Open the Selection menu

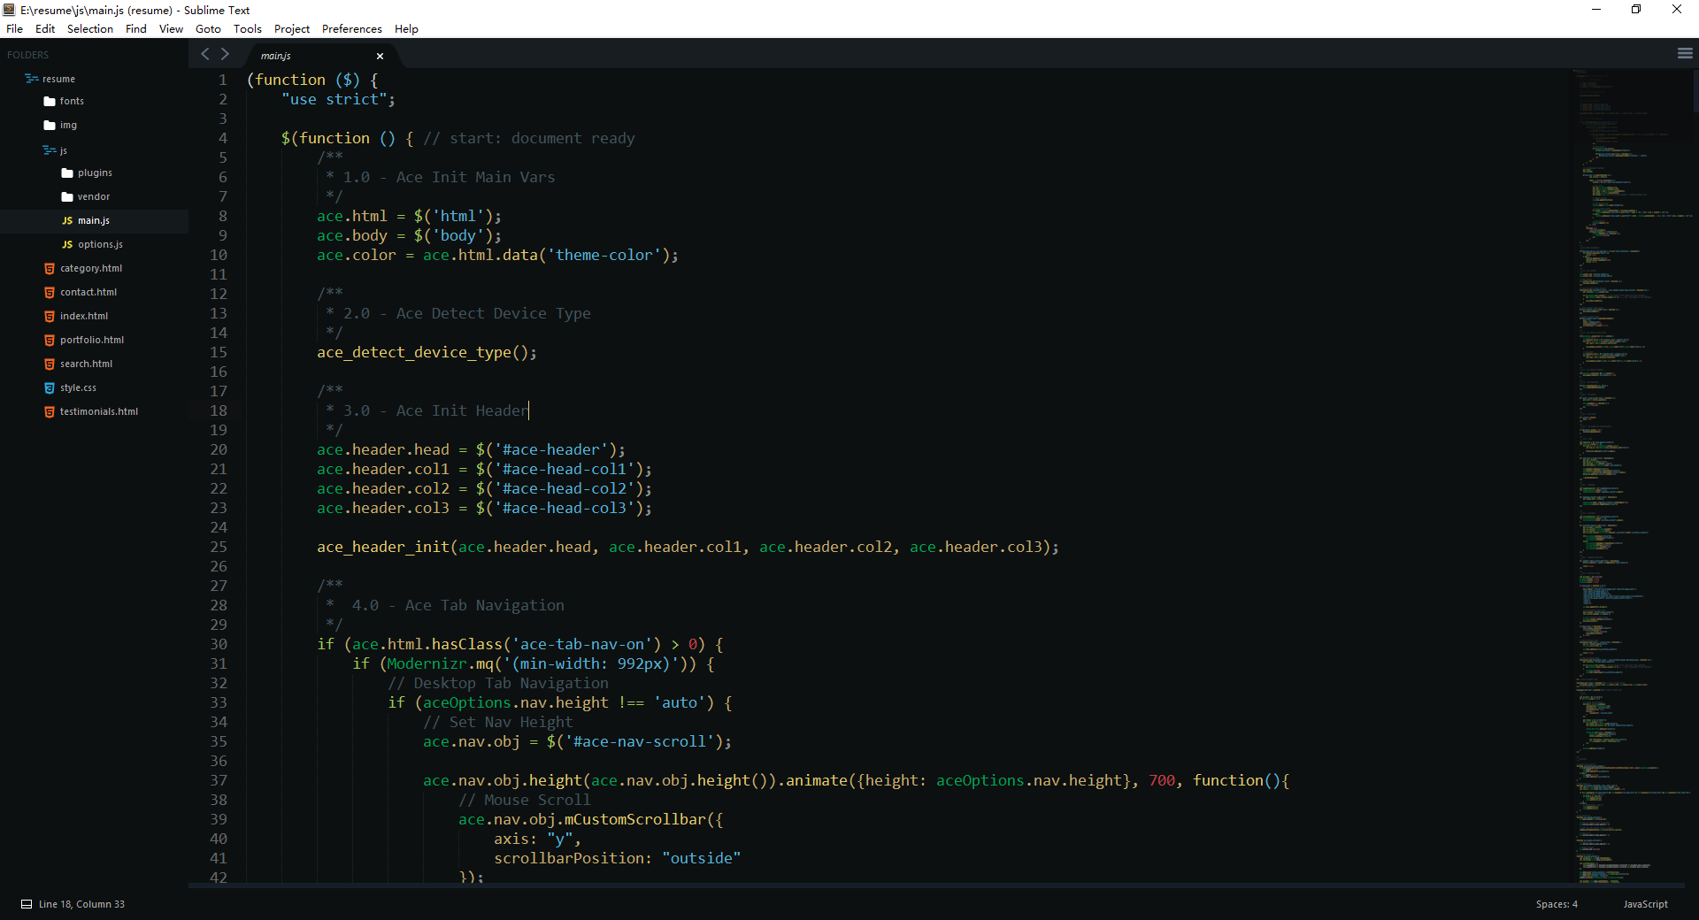pyautogui.click(x=90, y=28)
